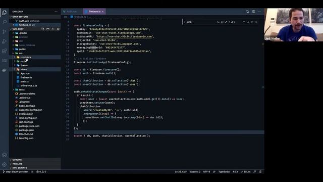Screen dimensions: 323x182
Task: Expand the tests folder
Action: pos(22,89)
